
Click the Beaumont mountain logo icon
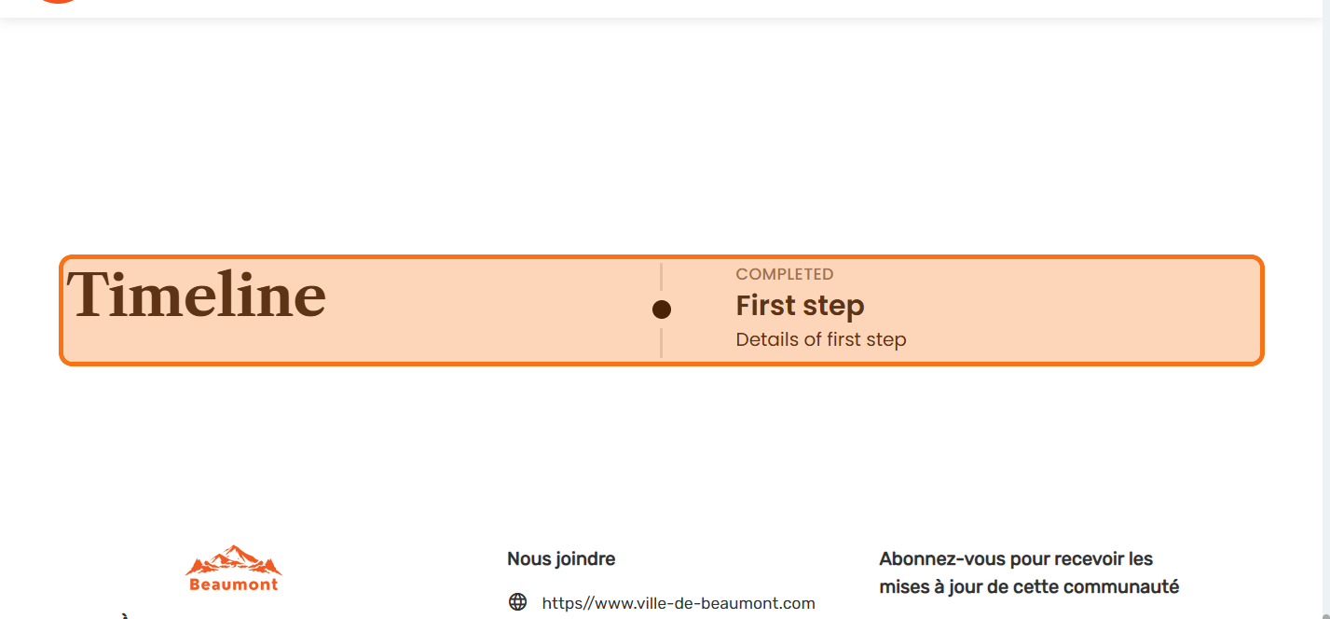[233, 560]
